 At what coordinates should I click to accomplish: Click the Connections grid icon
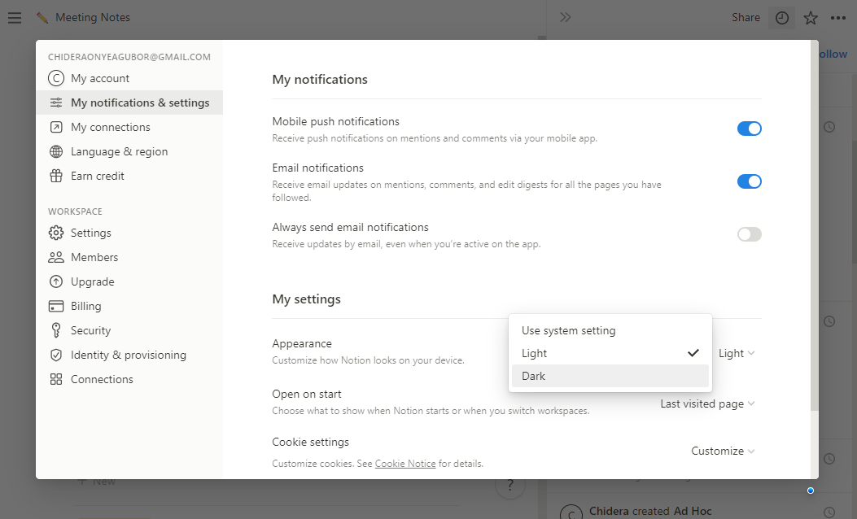[55, 379]
